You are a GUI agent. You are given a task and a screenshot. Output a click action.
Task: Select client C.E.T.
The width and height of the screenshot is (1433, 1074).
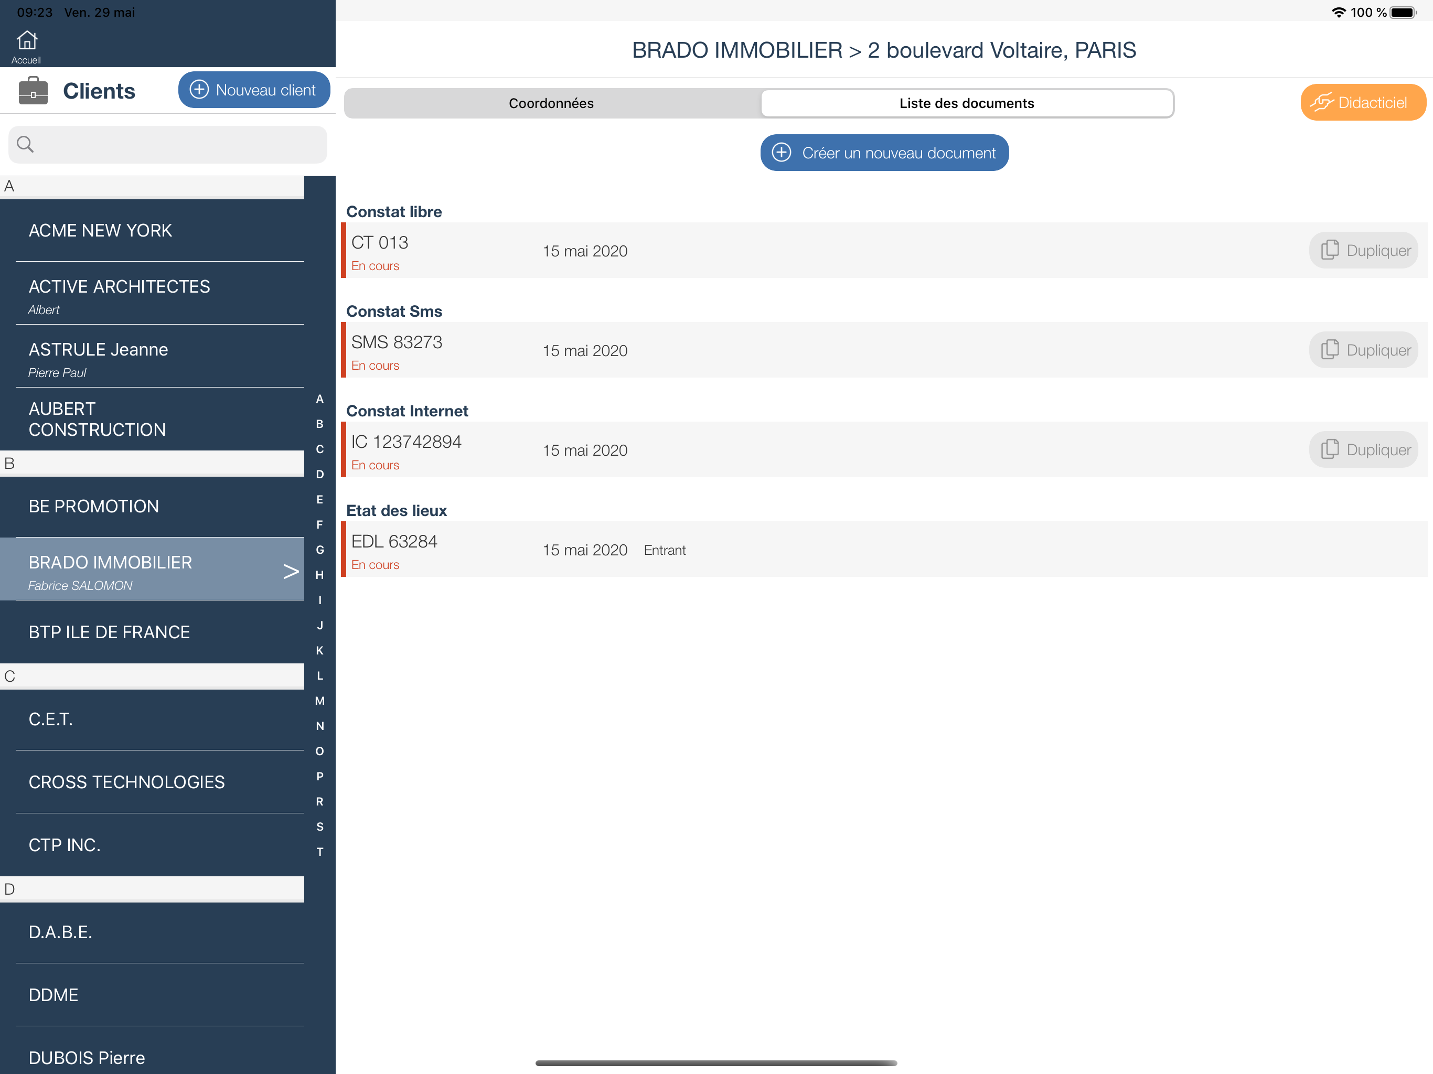152,719
